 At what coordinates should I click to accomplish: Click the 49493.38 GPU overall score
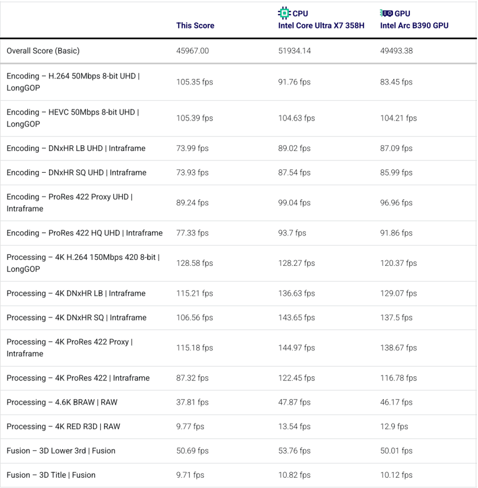pos(396,51)
